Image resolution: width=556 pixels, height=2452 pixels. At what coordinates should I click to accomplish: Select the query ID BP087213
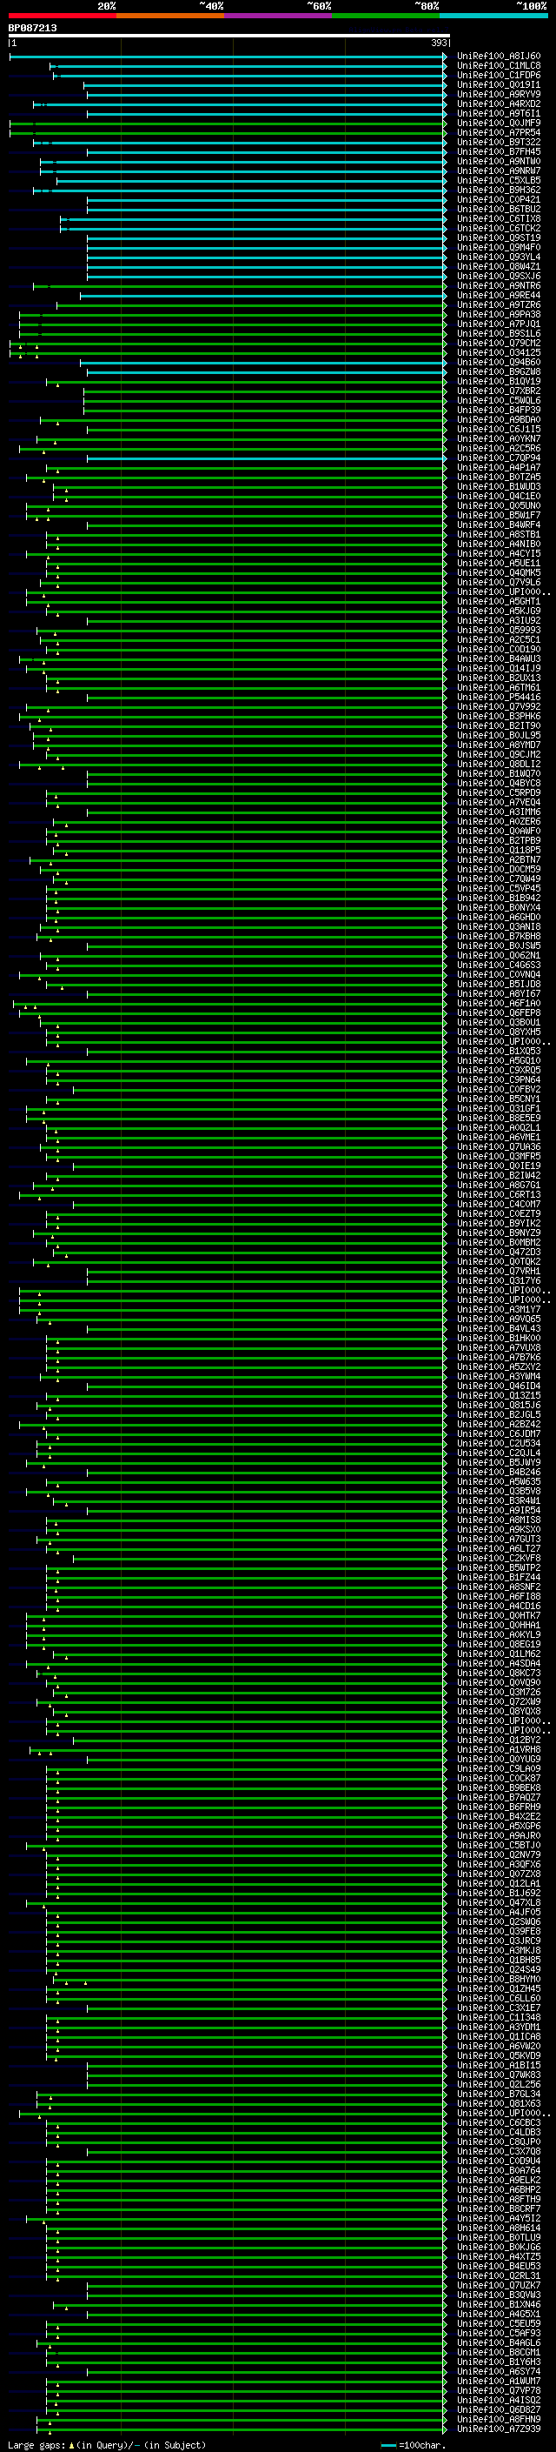click(x=32, y=28)
